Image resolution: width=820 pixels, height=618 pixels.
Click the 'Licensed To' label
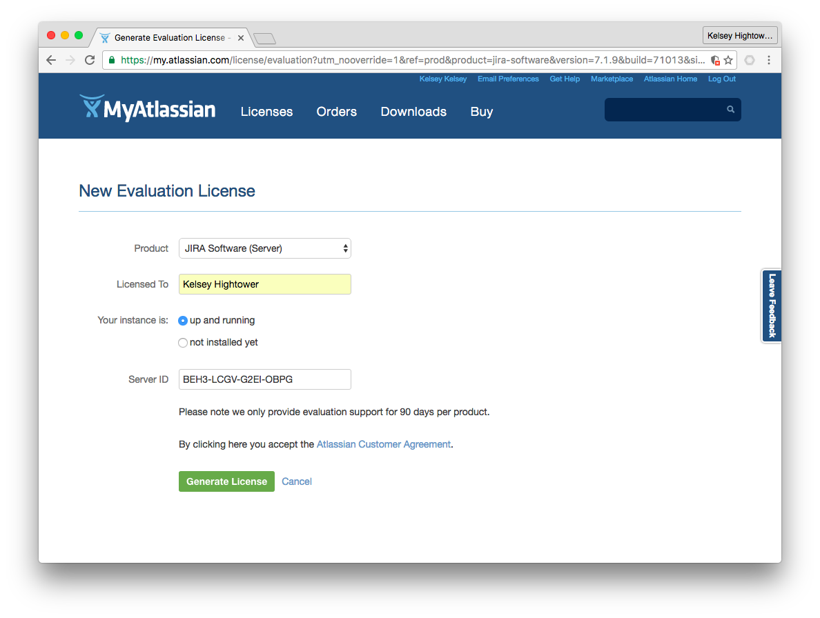click(142, 284)
